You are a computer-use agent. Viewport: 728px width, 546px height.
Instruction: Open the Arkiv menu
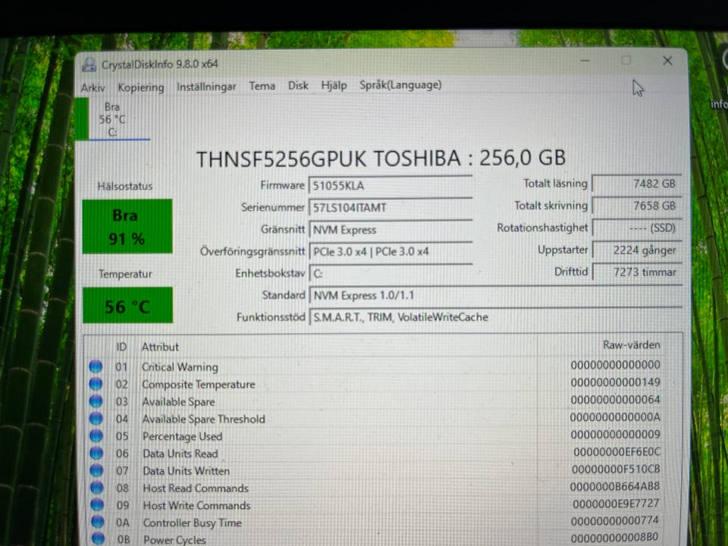pos(93,88)
